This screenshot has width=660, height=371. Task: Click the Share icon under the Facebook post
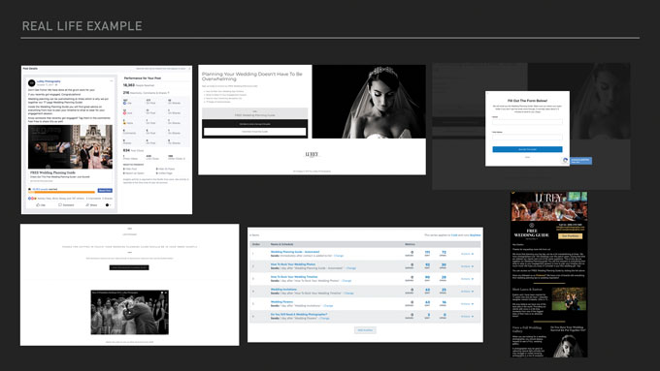tap(87, 205)
